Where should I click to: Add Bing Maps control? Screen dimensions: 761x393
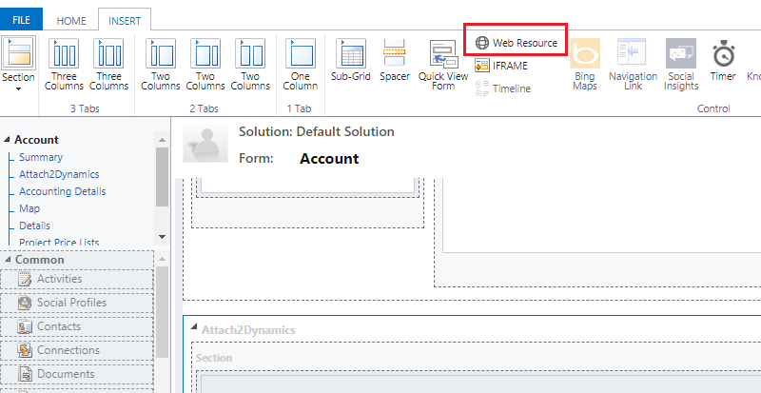585,65
